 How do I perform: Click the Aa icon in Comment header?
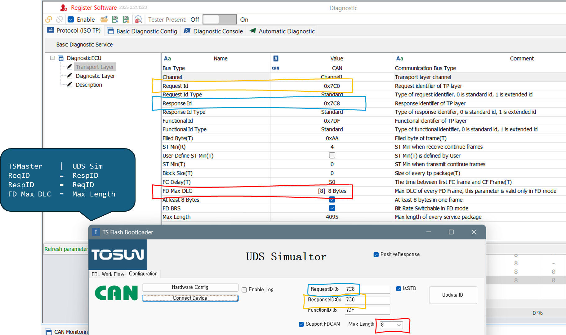pyautogui.click(x=400, y=58)
